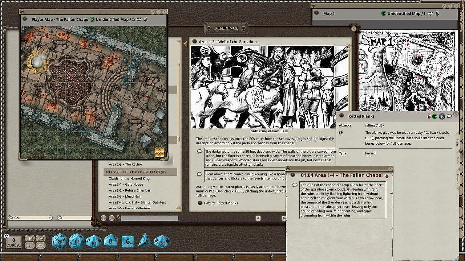Apply -1d modifier button
The width and height of the screenshot is (465, 261).
coord(30,245)
